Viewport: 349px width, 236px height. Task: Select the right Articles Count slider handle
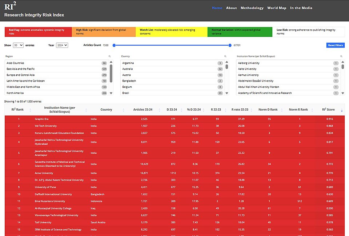(230, 45)
